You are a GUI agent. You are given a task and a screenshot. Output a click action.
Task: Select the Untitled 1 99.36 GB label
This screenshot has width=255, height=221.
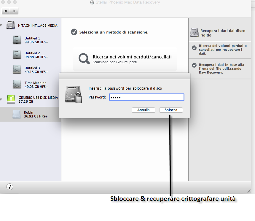coord(36,40)
